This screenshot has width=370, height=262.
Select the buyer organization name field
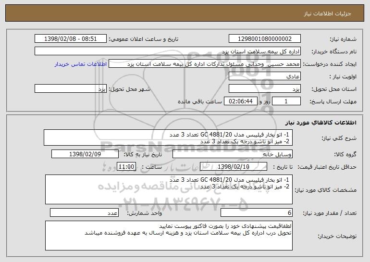[x=168, y=51]
